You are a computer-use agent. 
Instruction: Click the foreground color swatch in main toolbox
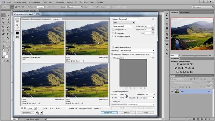pos(4,54)
